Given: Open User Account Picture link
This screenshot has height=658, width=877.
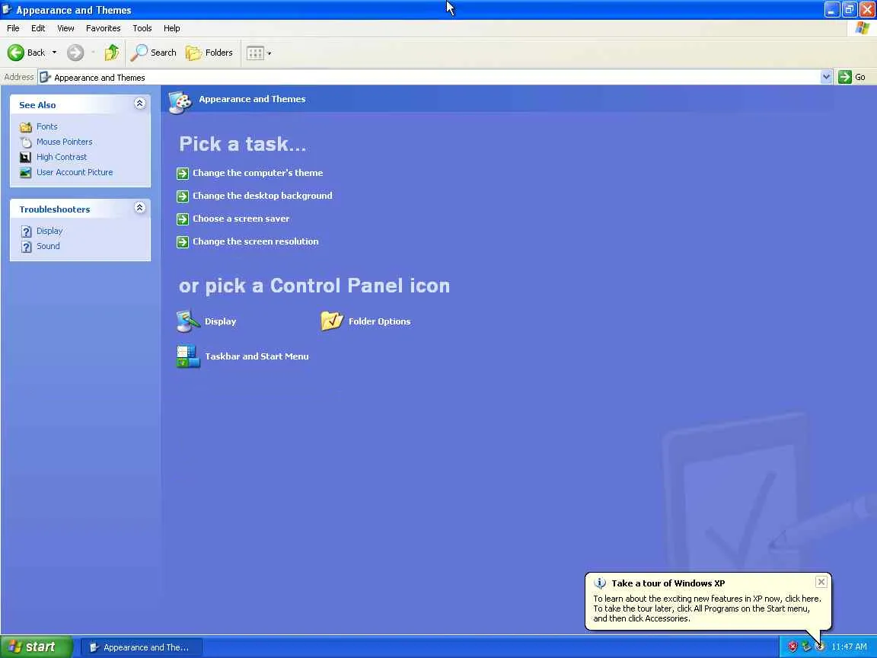Looking at the screenshot, I should coord(75,172).
